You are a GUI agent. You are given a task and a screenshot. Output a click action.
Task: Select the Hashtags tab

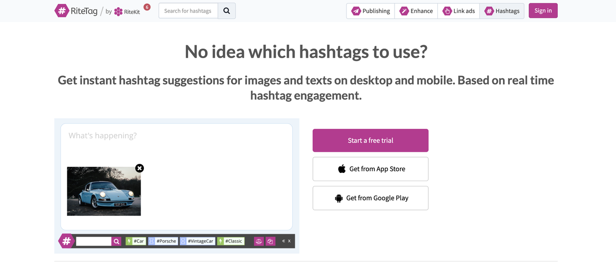click(x=502, y=11)
